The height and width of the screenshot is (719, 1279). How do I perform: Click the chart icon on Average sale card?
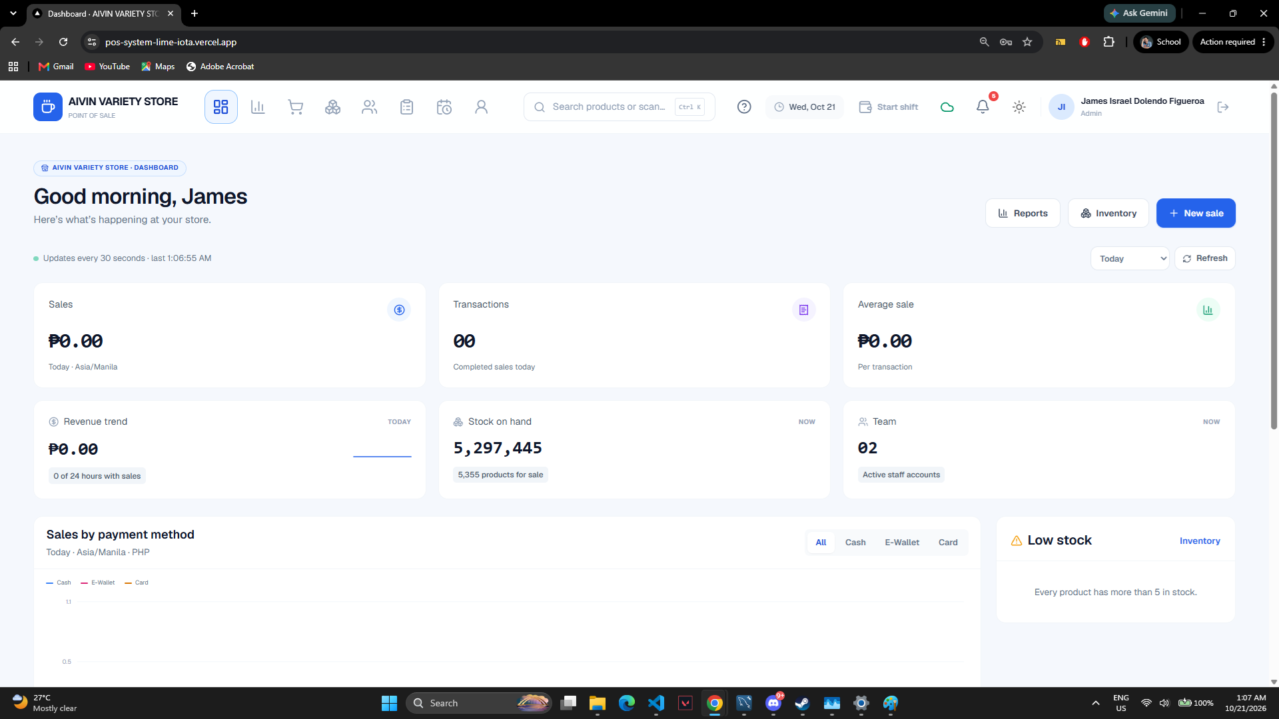(x=1208, y=310)
